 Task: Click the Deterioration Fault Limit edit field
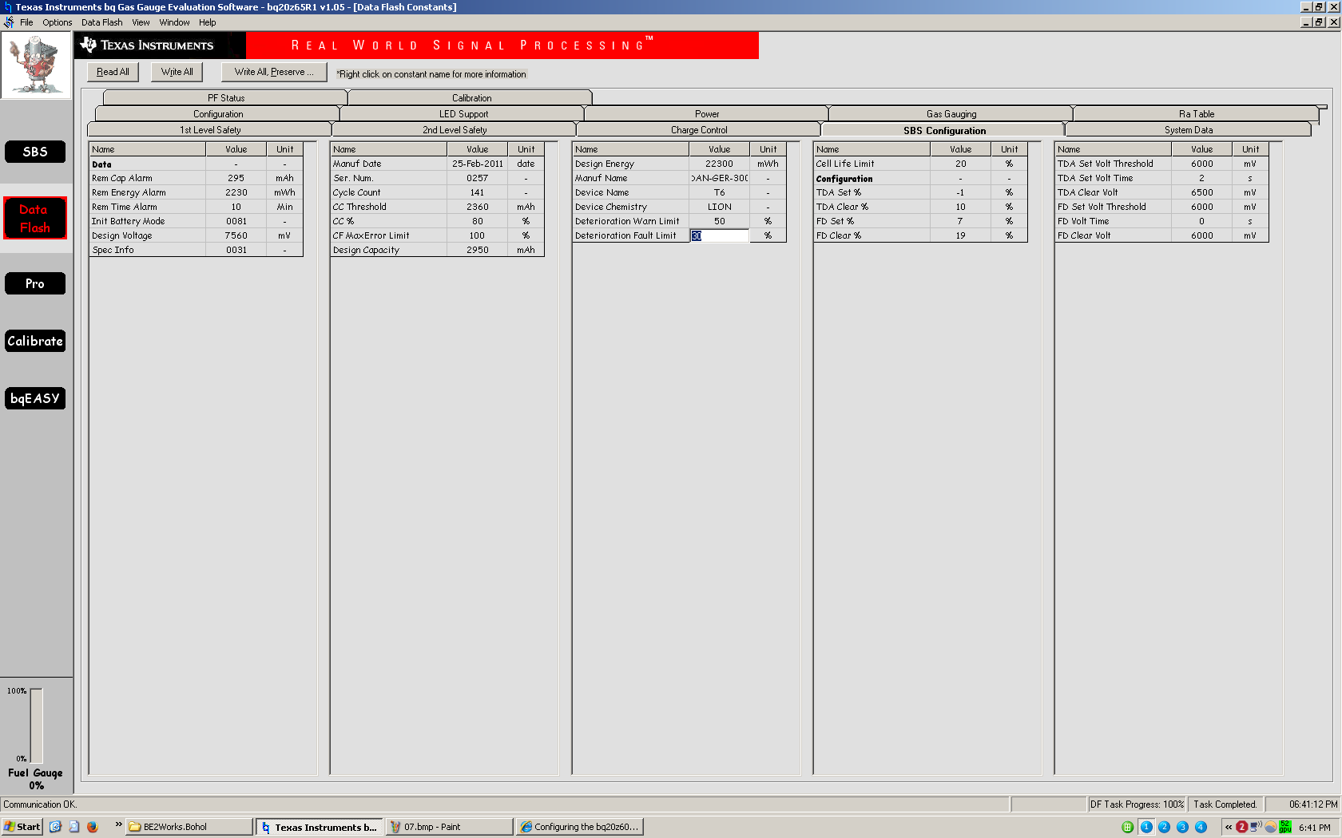tap(719, 235)
